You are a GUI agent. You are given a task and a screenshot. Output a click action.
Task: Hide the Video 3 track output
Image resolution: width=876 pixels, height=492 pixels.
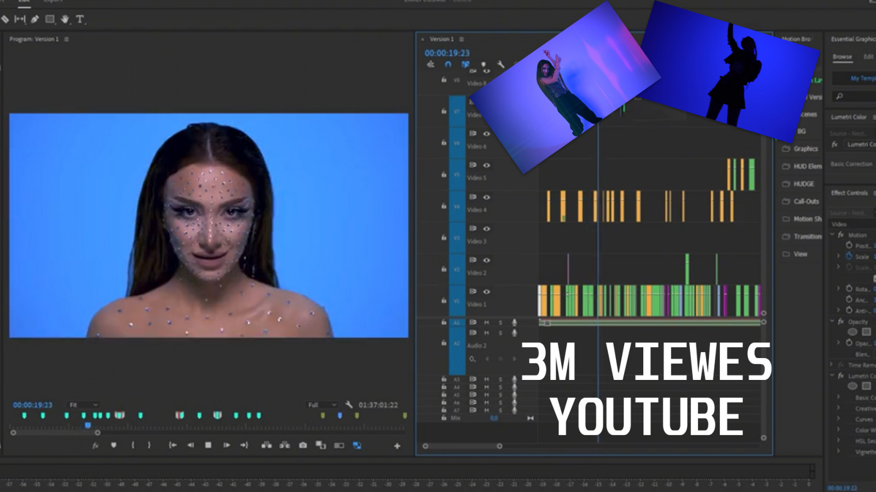486,229
